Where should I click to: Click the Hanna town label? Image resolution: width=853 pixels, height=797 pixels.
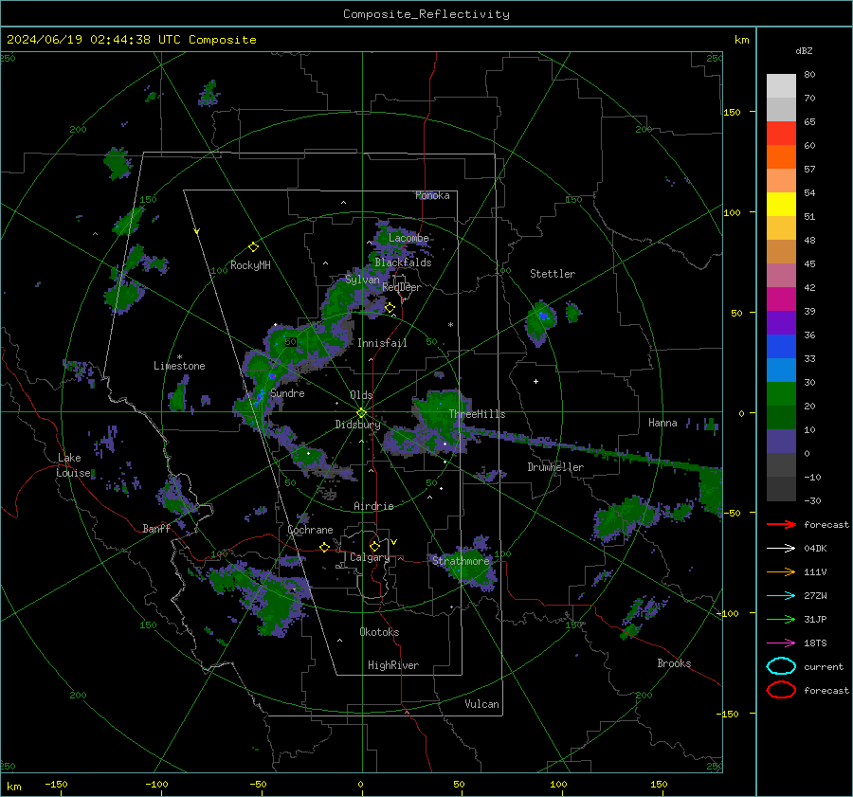pyautogui.click(x=662, y=423)
